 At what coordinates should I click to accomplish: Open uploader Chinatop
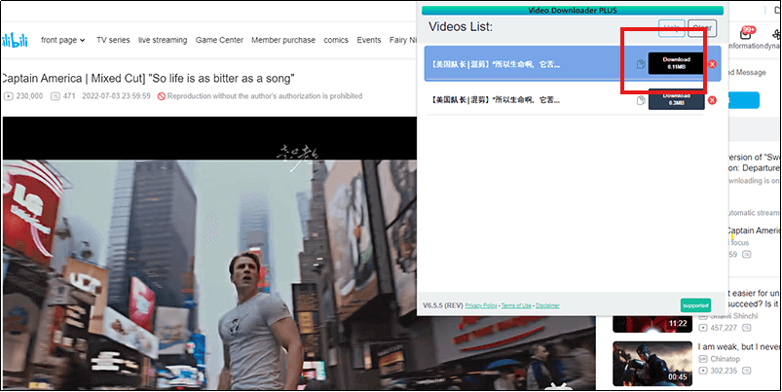coord(725,359)
